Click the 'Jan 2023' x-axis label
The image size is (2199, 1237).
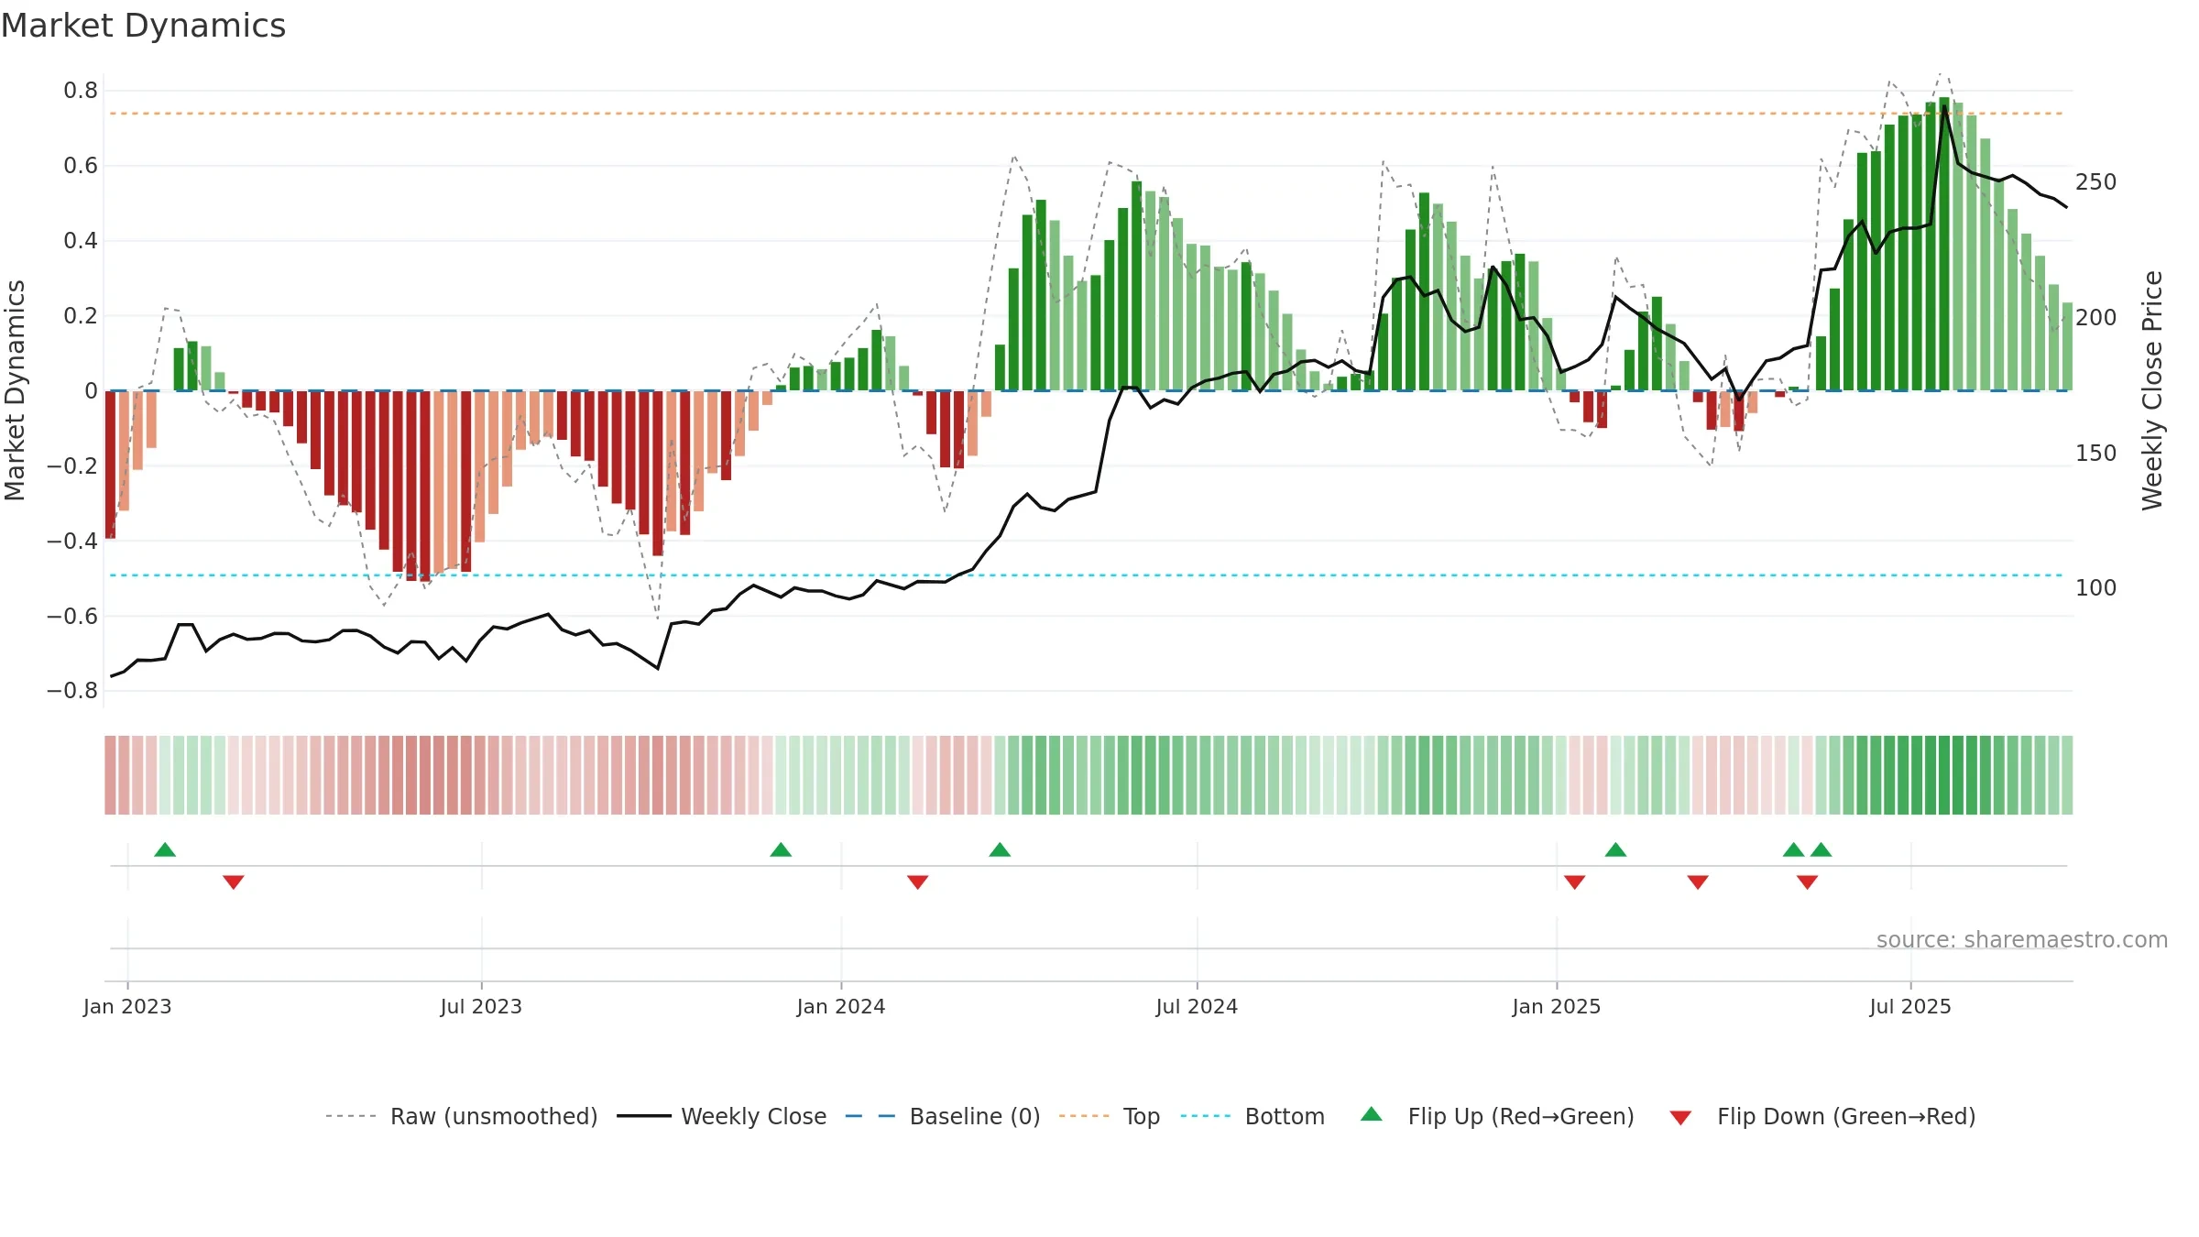[127, 1006]
